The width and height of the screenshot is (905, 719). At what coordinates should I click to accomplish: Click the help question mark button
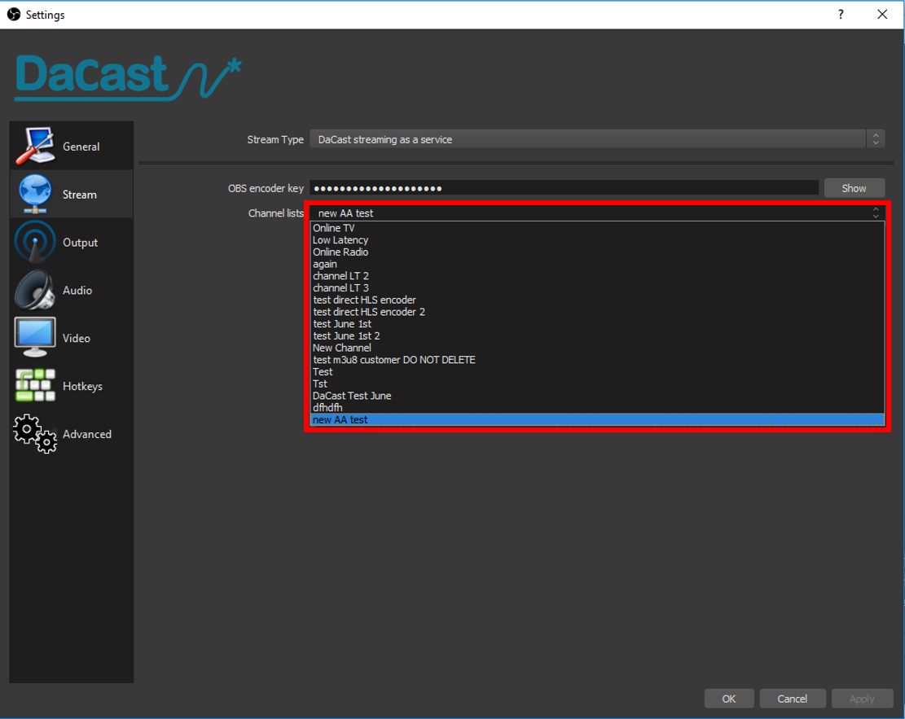point(841,15)
